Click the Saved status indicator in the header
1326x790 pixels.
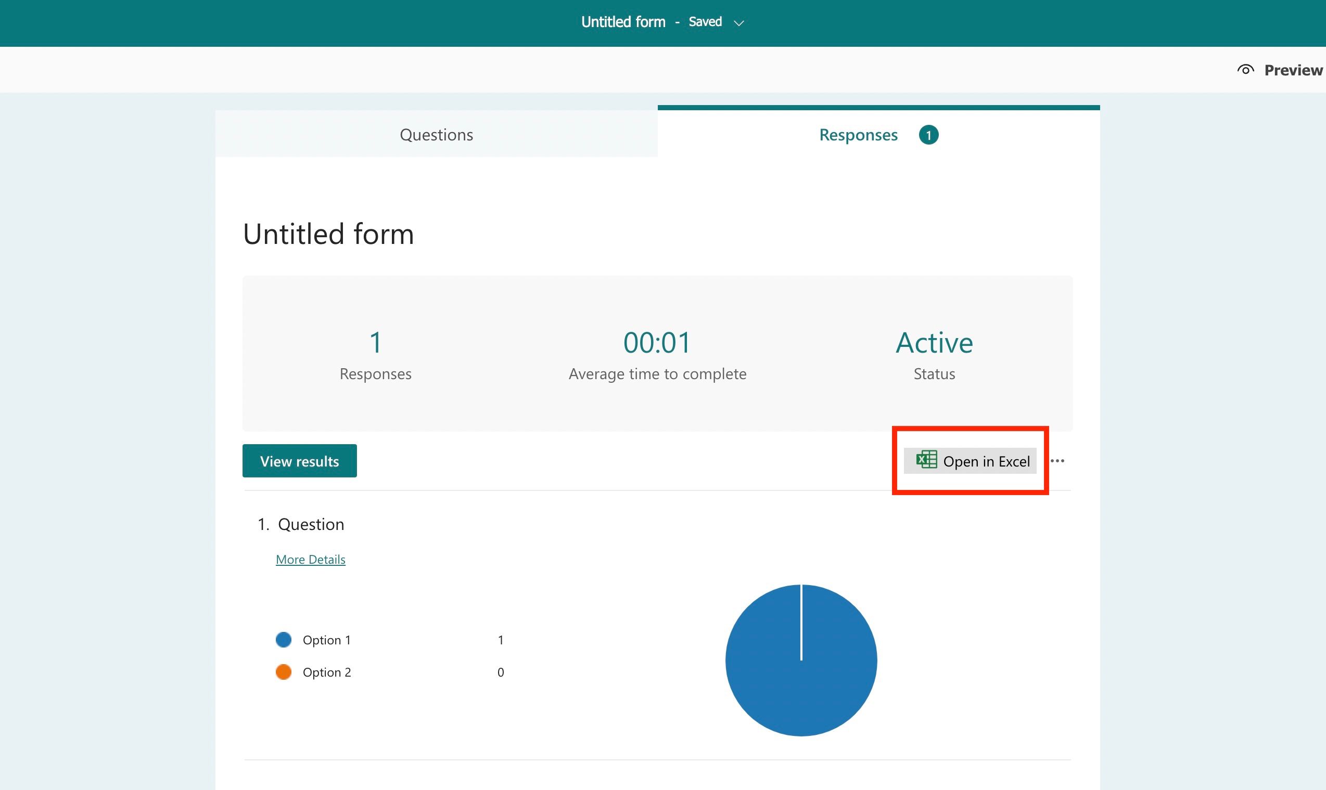pos(705,22)
